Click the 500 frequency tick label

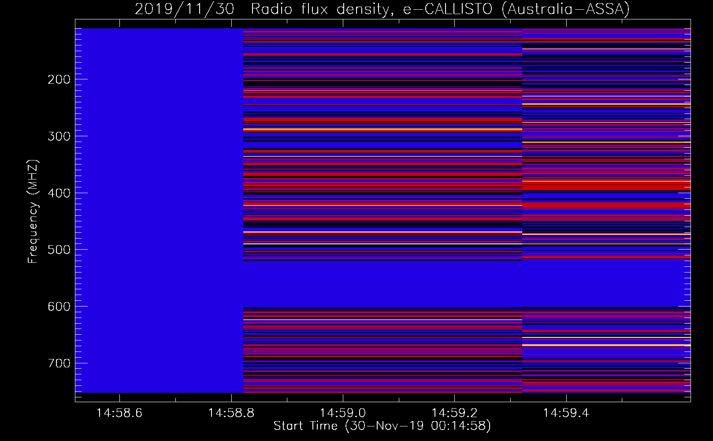(x=59, y=250)
